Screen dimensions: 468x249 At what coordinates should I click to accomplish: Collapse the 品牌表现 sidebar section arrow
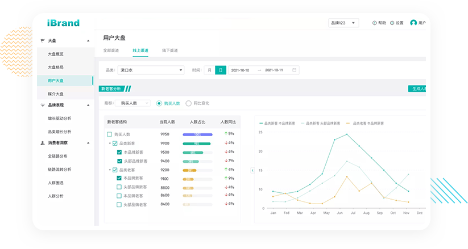pyautogui.click(x=88, y=105)
